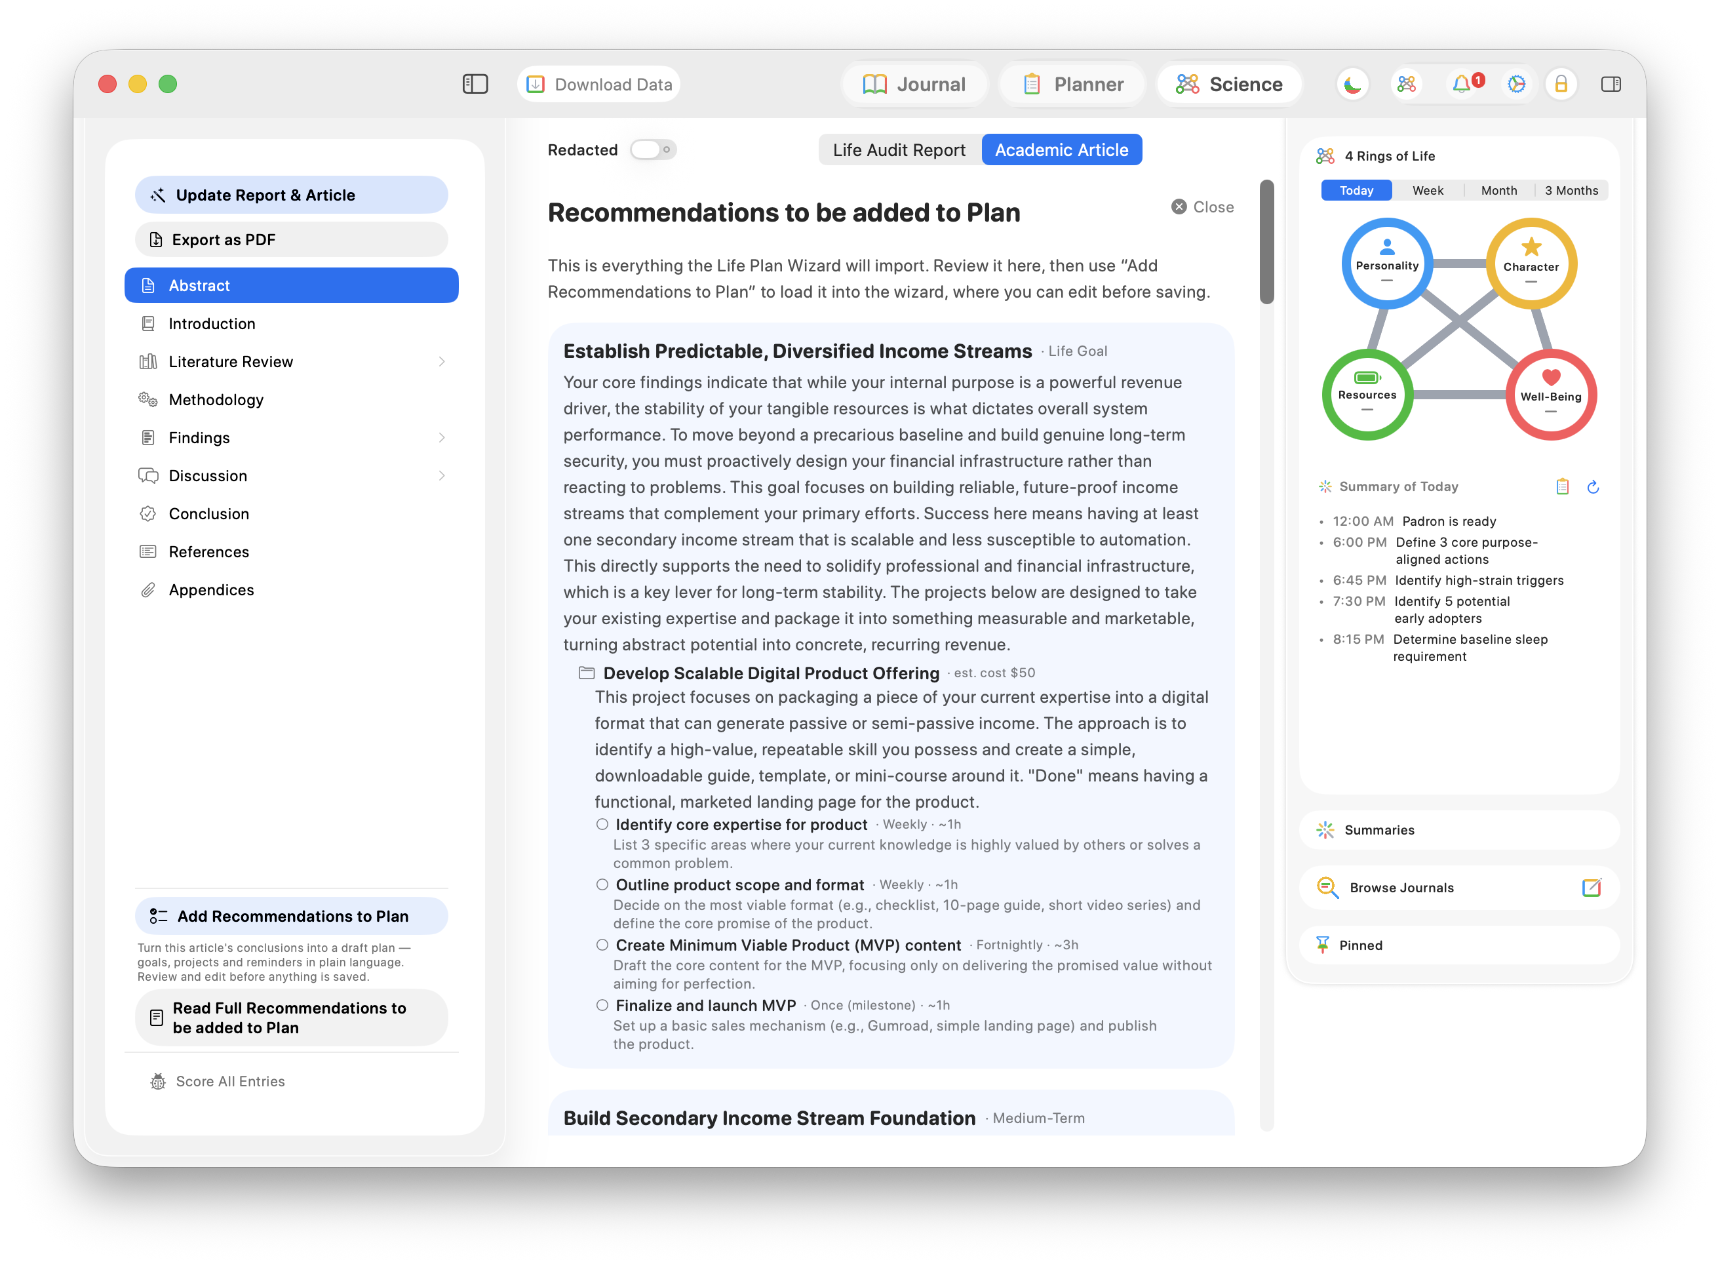Open the Abstract section
The image size is (1720, 1264).
292,285
